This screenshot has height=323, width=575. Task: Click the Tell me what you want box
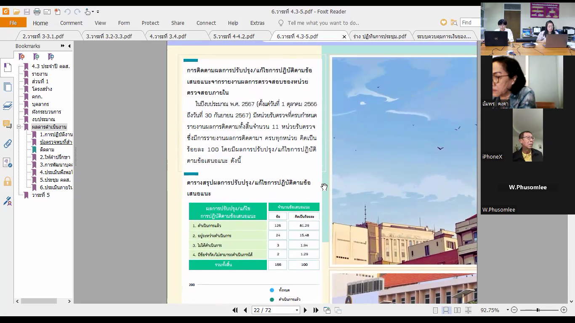pyautogui.click(x=323, y=23)
